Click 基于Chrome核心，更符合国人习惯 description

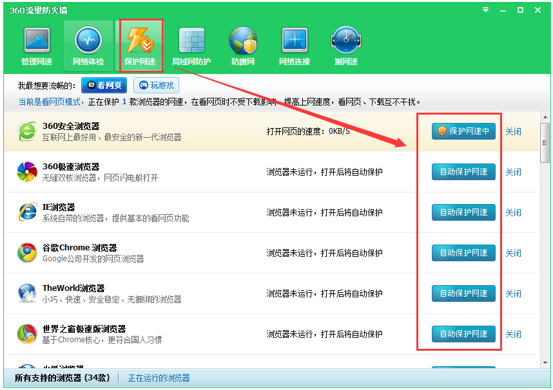click(102, 340)
